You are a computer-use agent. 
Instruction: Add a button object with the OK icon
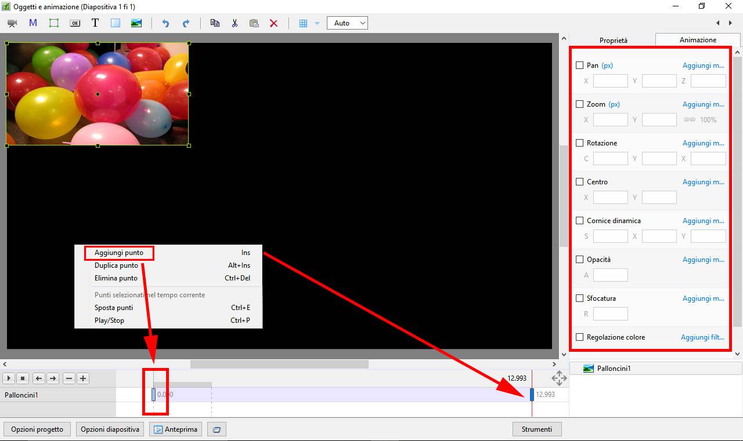click(75, 23)
